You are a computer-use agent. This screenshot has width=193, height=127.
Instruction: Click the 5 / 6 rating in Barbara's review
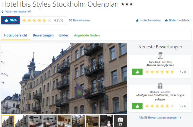pyautogui.click(x=183, y=106)
